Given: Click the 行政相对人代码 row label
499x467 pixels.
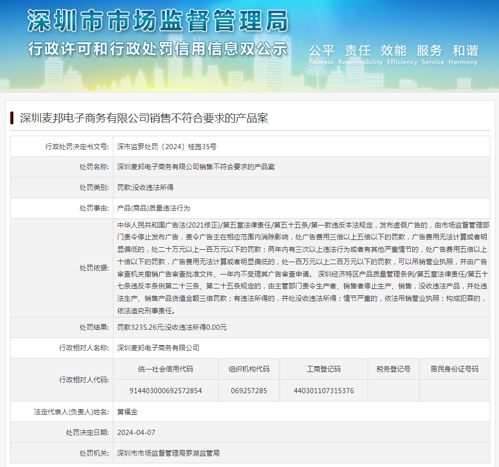Looking at the screenshot, I should point(84,380).
